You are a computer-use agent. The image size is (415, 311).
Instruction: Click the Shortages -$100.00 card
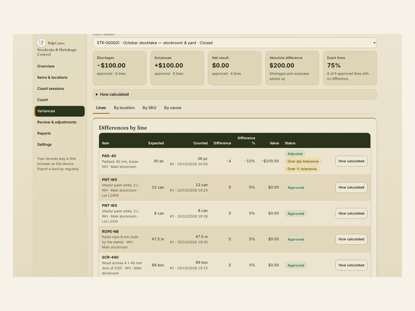pos(120,68)
